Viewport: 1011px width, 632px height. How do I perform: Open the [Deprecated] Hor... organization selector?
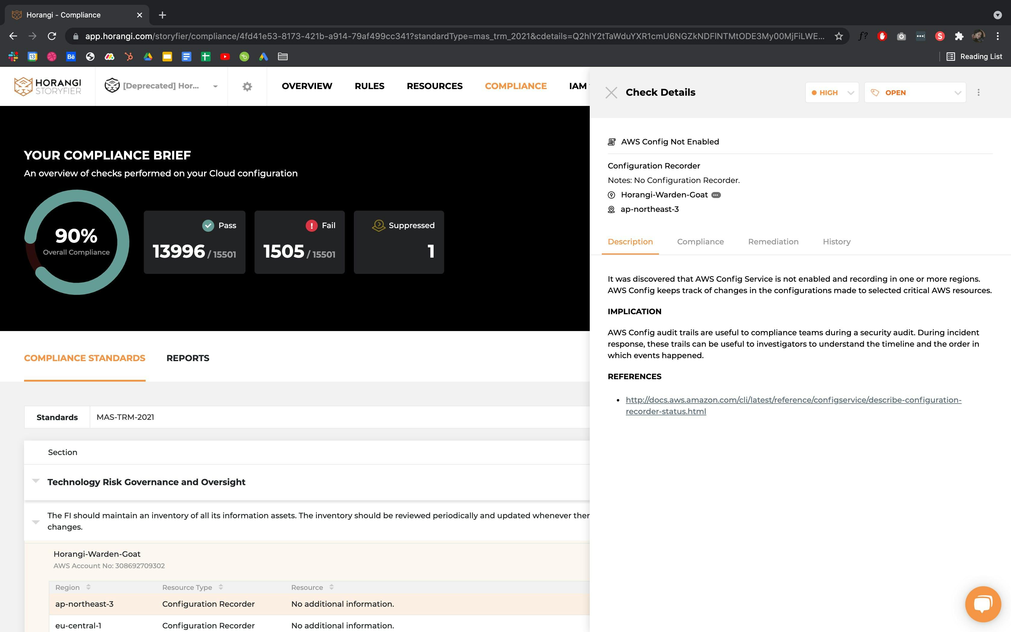point(161,86)
